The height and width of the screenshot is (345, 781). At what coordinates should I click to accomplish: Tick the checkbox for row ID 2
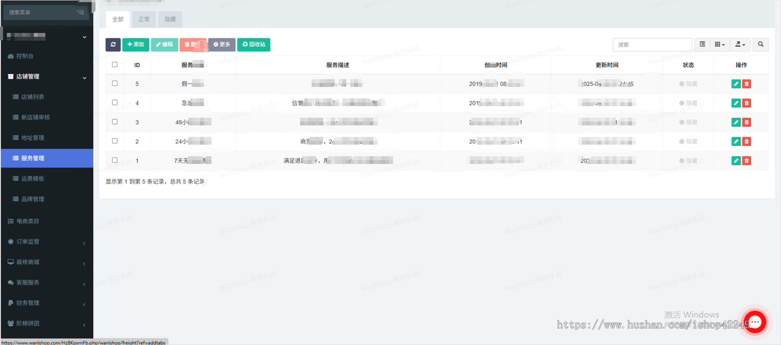[115, 141]
